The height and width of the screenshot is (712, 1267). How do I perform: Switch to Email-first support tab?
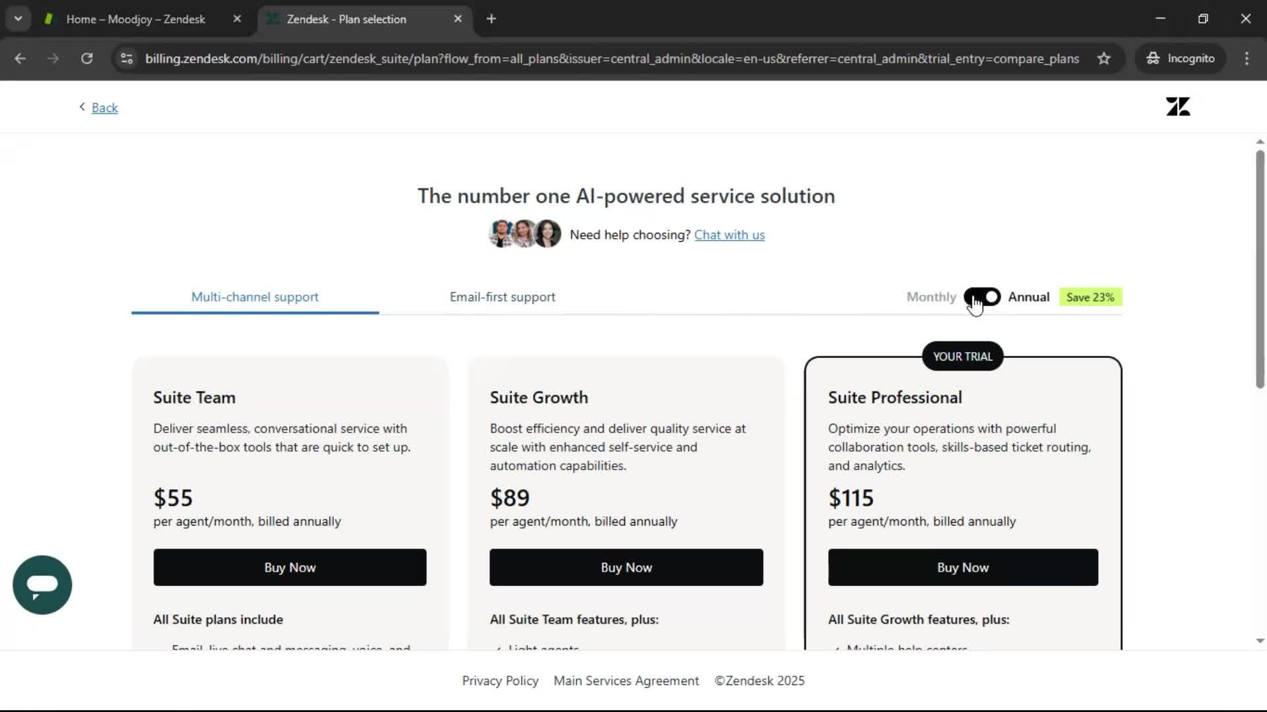coord(502,297)
